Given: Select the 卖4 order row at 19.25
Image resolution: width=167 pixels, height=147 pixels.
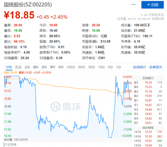Looking at the screenshot, I should [x=148, y=87].
